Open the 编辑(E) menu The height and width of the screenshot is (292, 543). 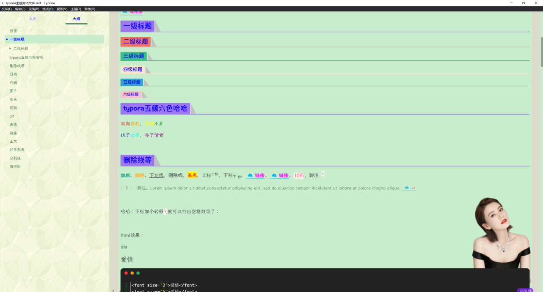(x=20, y=9)
